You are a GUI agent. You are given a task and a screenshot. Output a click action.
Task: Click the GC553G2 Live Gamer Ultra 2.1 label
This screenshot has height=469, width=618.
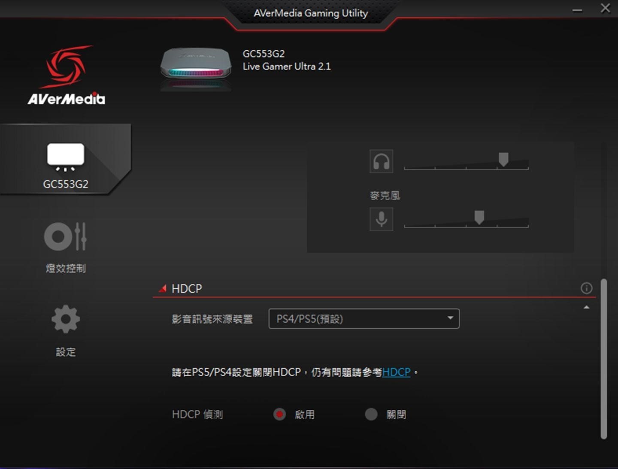pos(287,60)
